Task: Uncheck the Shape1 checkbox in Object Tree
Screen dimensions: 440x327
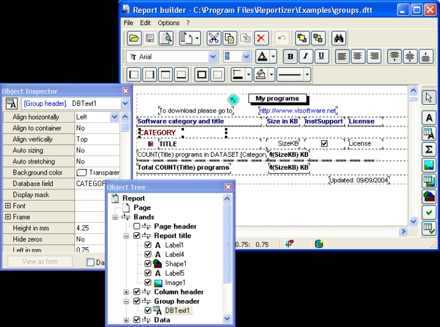Action: coord(148,263)
